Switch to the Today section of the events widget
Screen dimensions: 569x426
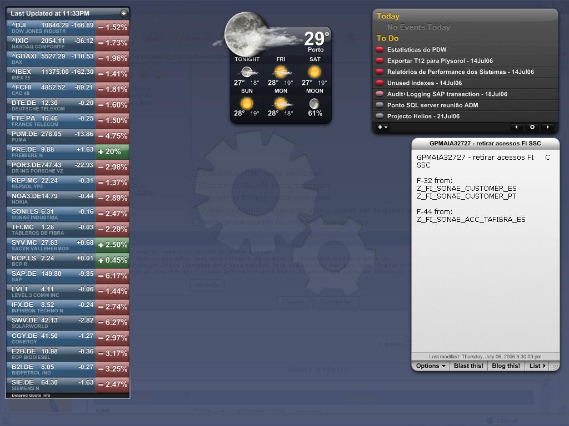pyautogui.click(x=388, y=16)
